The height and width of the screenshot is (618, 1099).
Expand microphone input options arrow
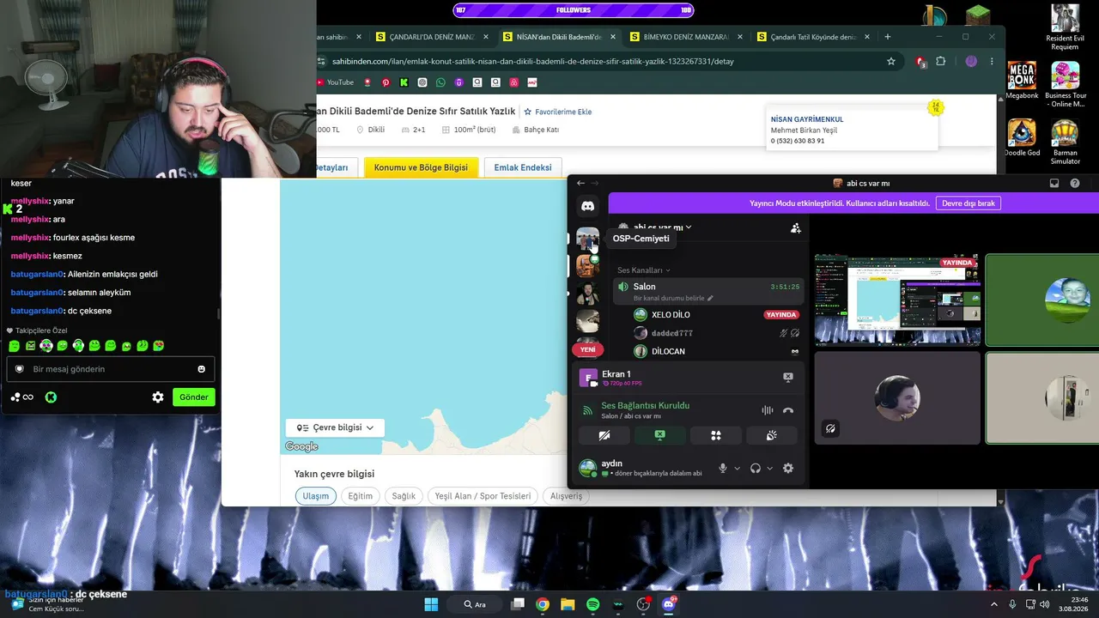coord(737,469)
